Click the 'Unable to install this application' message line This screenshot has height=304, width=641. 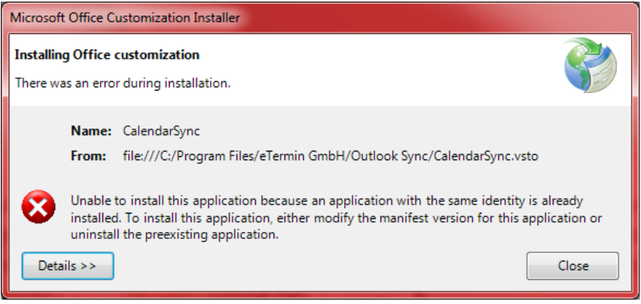[326, 201]
